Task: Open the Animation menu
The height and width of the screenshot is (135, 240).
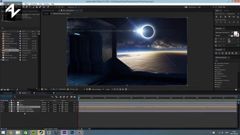Action: point(34,4)
